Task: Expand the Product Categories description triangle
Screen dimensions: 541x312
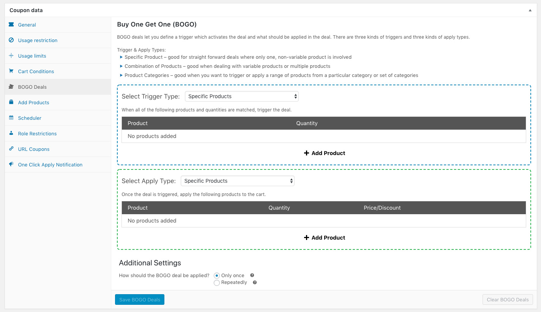Action: [121, 75]
